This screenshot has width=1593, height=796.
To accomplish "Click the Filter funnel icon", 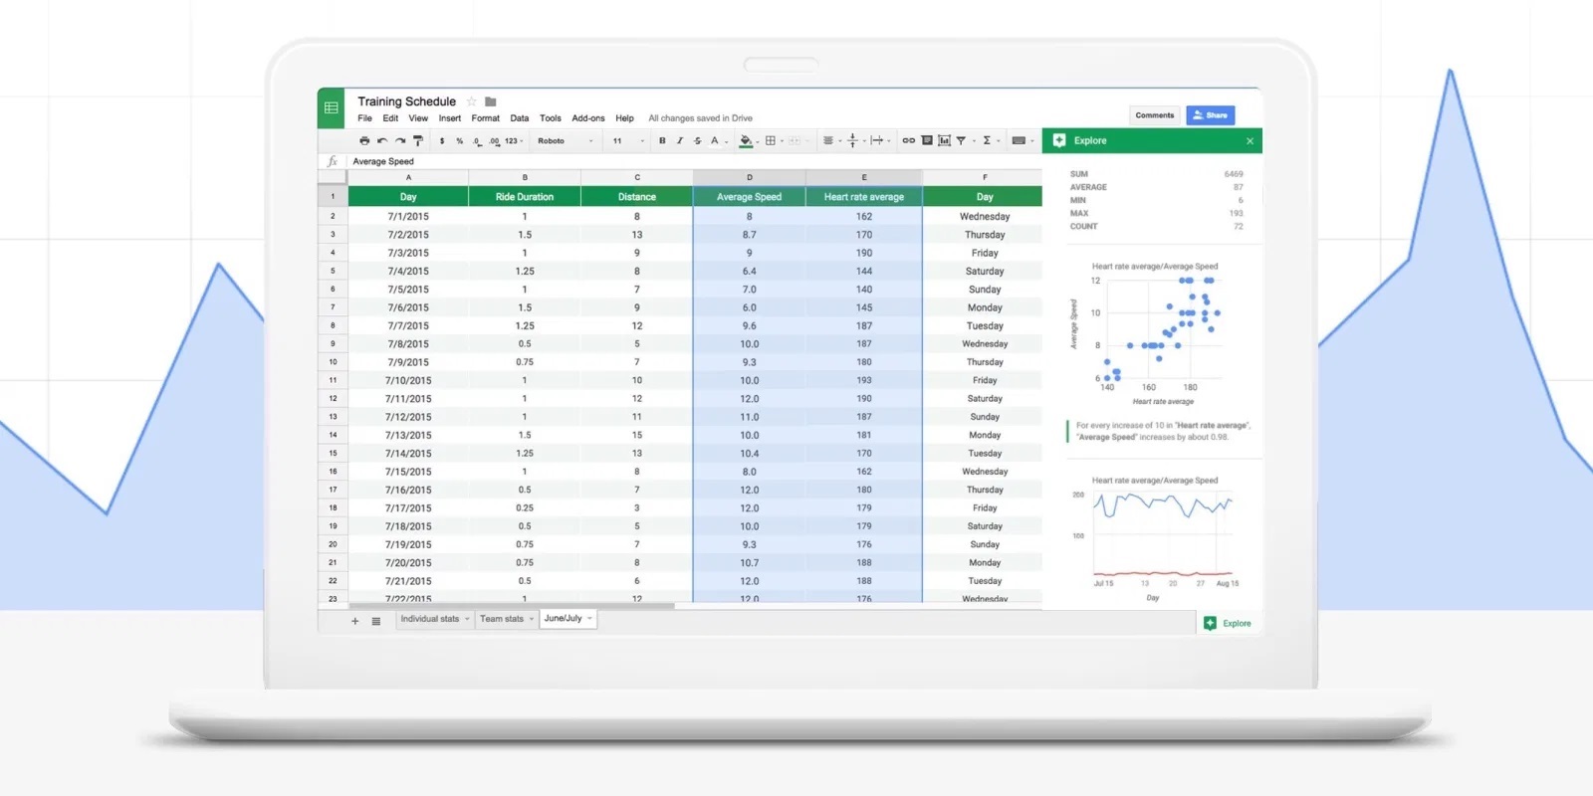I will [x=961, y=141].
